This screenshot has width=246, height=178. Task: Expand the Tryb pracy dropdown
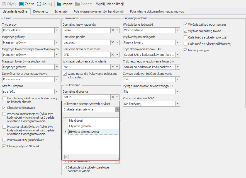(x=57, y=30)
